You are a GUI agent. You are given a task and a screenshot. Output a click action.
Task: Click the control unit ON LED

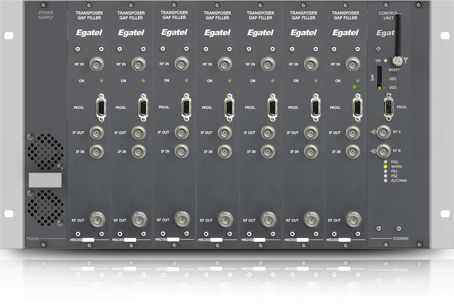pos(385,61)
